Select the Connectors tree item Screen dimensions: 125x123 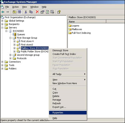15,62
